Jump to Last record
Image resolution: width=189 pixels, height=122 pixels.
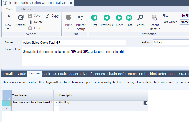tap(129, 20)
